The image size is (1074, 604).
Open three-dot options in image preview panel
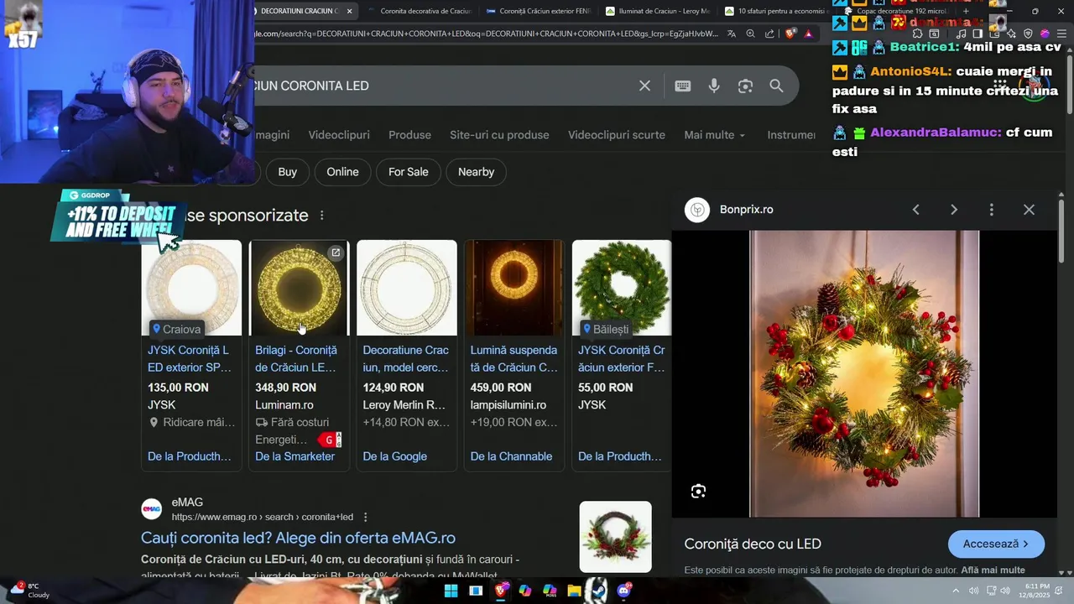click(991, 210)
